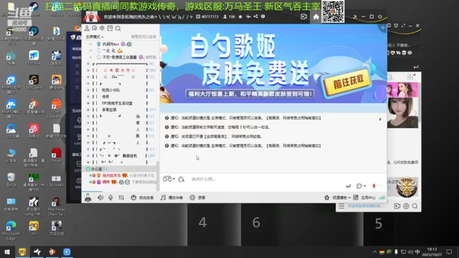The width and height of the screenshot is (459, 258).
Task: Click the video icon at right window bottom
Action: (397, 206)
